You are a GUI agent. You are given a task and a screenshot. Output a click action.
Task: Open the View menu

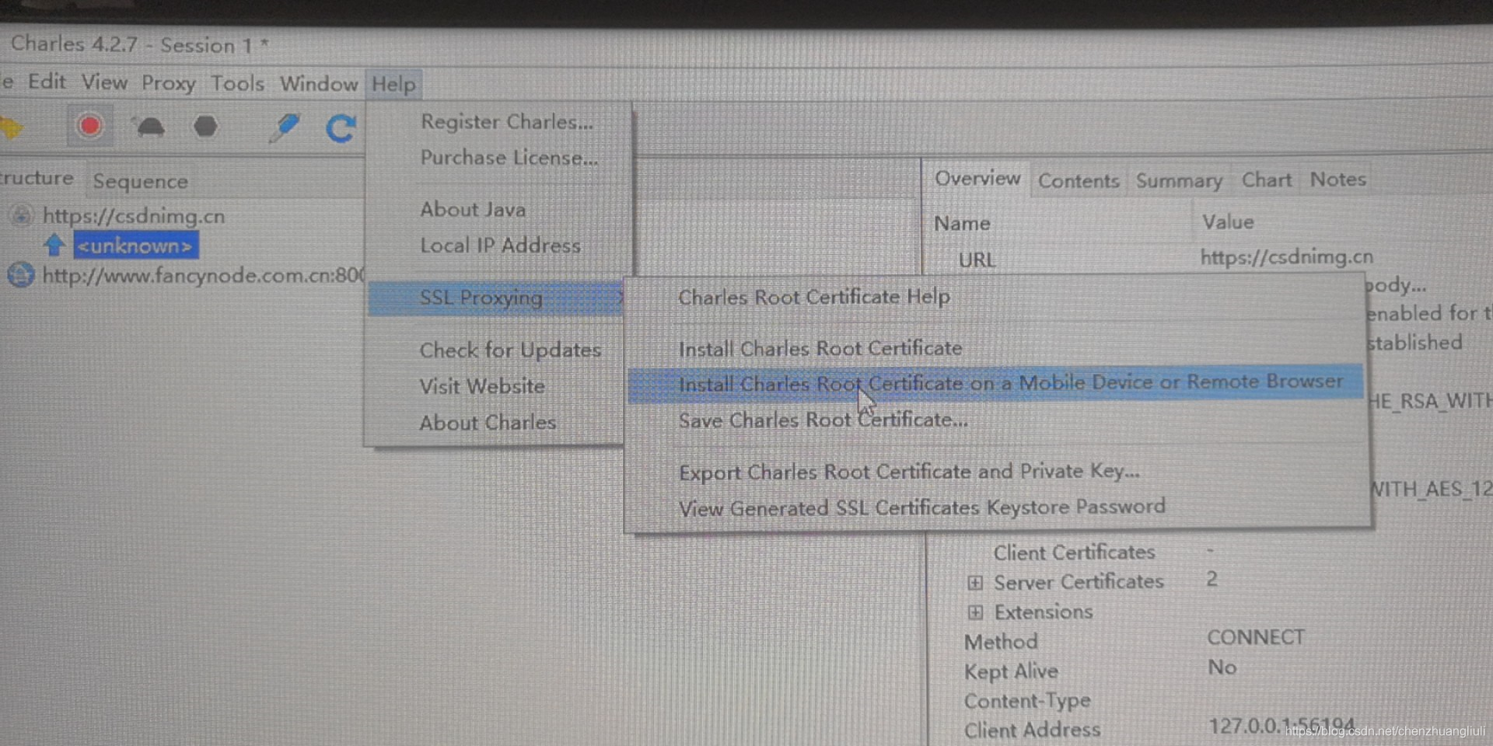pos(104,82)
